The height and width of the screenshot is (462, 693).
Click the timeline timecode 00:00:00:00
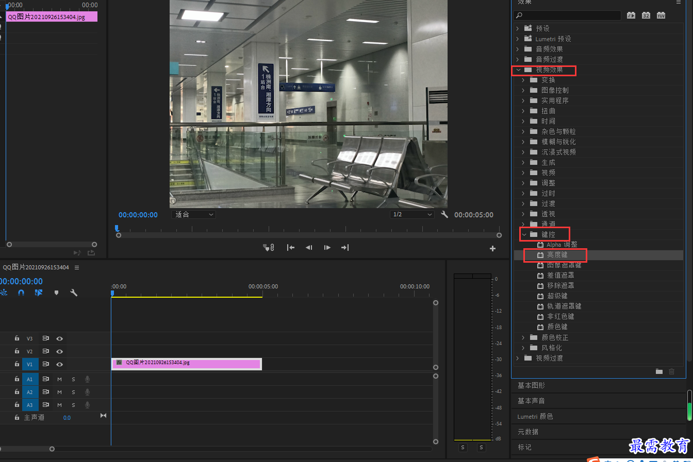point(21,281)
